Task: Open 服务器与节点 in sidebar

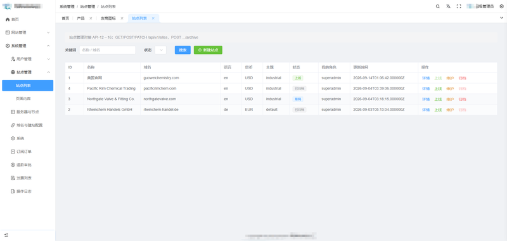Action: (x=28, y=112)
